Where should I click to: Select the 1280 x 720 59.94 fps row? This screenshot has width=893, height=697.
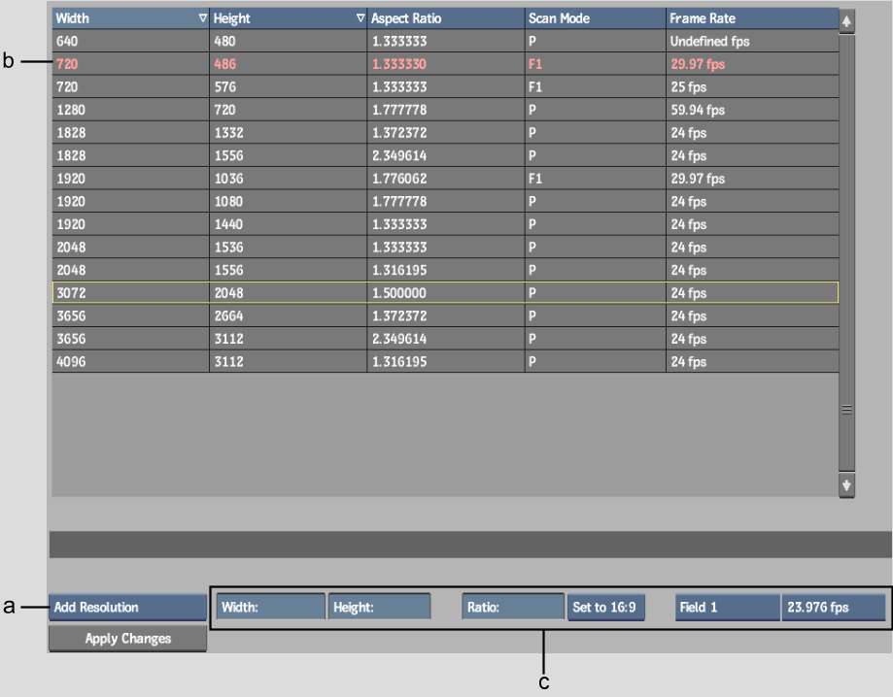point(445,110)
